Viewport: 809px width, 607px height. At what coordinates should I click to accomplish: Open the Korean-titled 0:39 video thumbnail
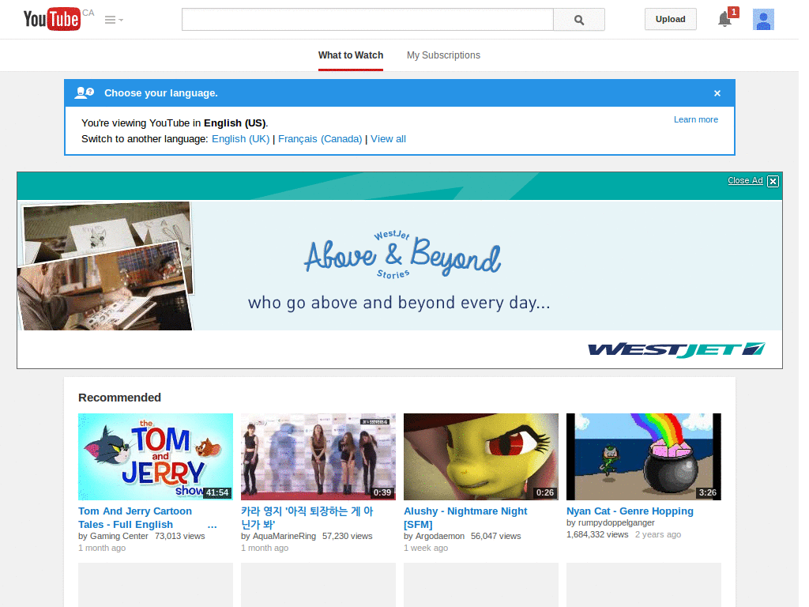[x=318, y=457]
